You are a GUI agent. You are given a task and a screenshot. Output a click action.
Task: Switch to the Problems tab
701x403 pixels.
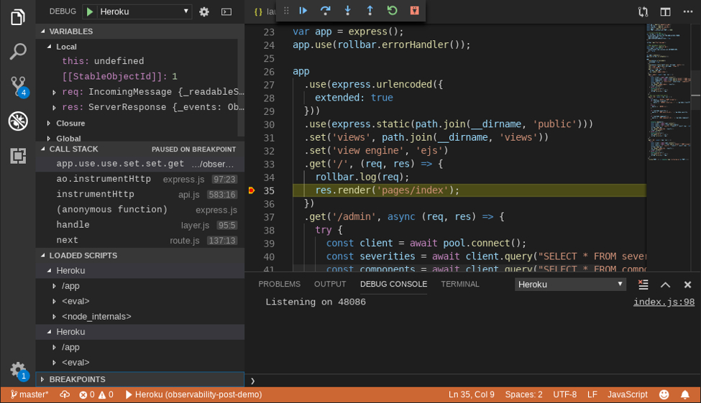279,284
